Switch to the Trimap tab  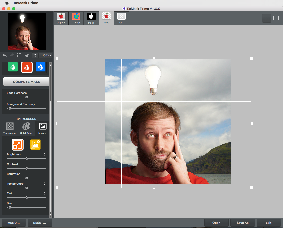[x=76, y=18]
